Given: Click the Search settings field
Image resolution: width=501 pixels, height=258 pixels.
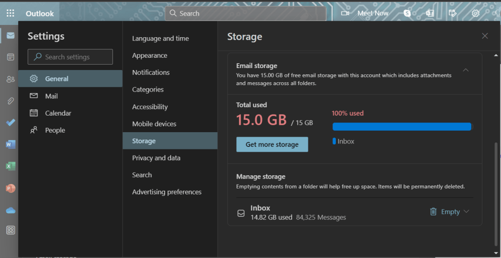Looking at the screenshot, I should [70, 57].
